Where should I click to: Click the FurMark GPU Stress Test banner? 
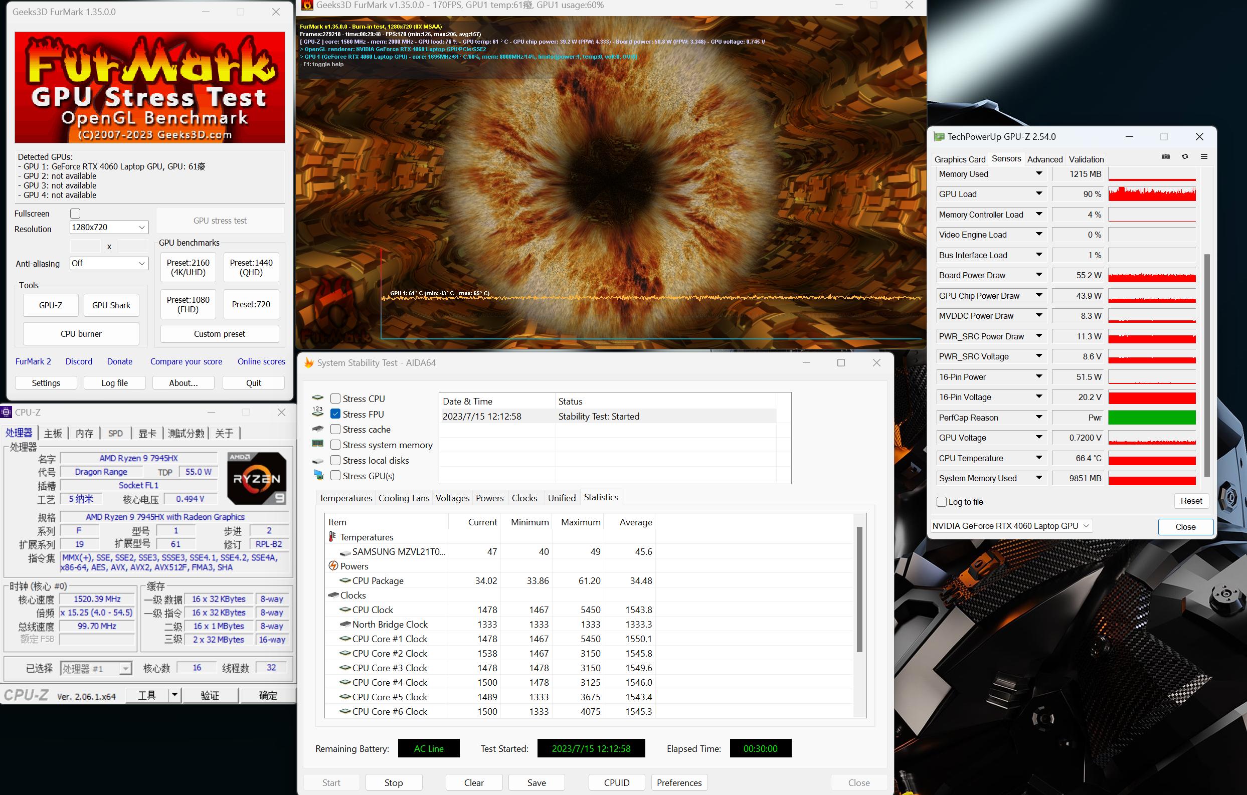149,87
